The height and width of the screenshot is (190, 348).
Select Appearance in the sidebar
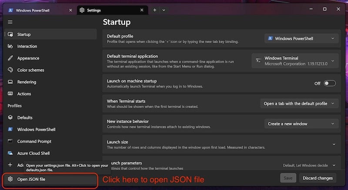point(50,58)
